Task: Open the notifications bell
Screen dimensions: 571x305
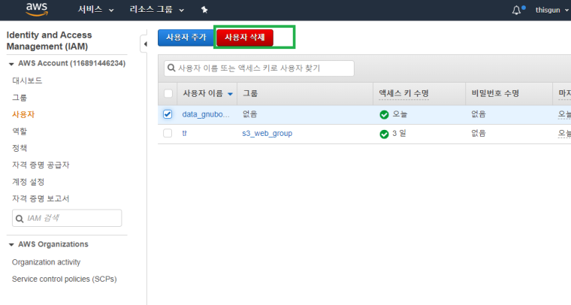Action: click(516, 11)
